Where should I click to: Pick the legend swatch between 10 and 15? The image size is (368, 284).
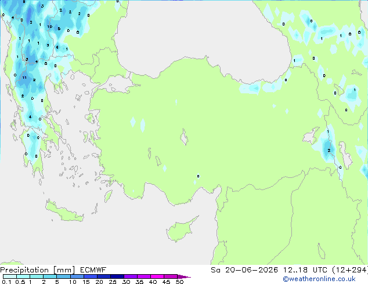coord(77,276)
